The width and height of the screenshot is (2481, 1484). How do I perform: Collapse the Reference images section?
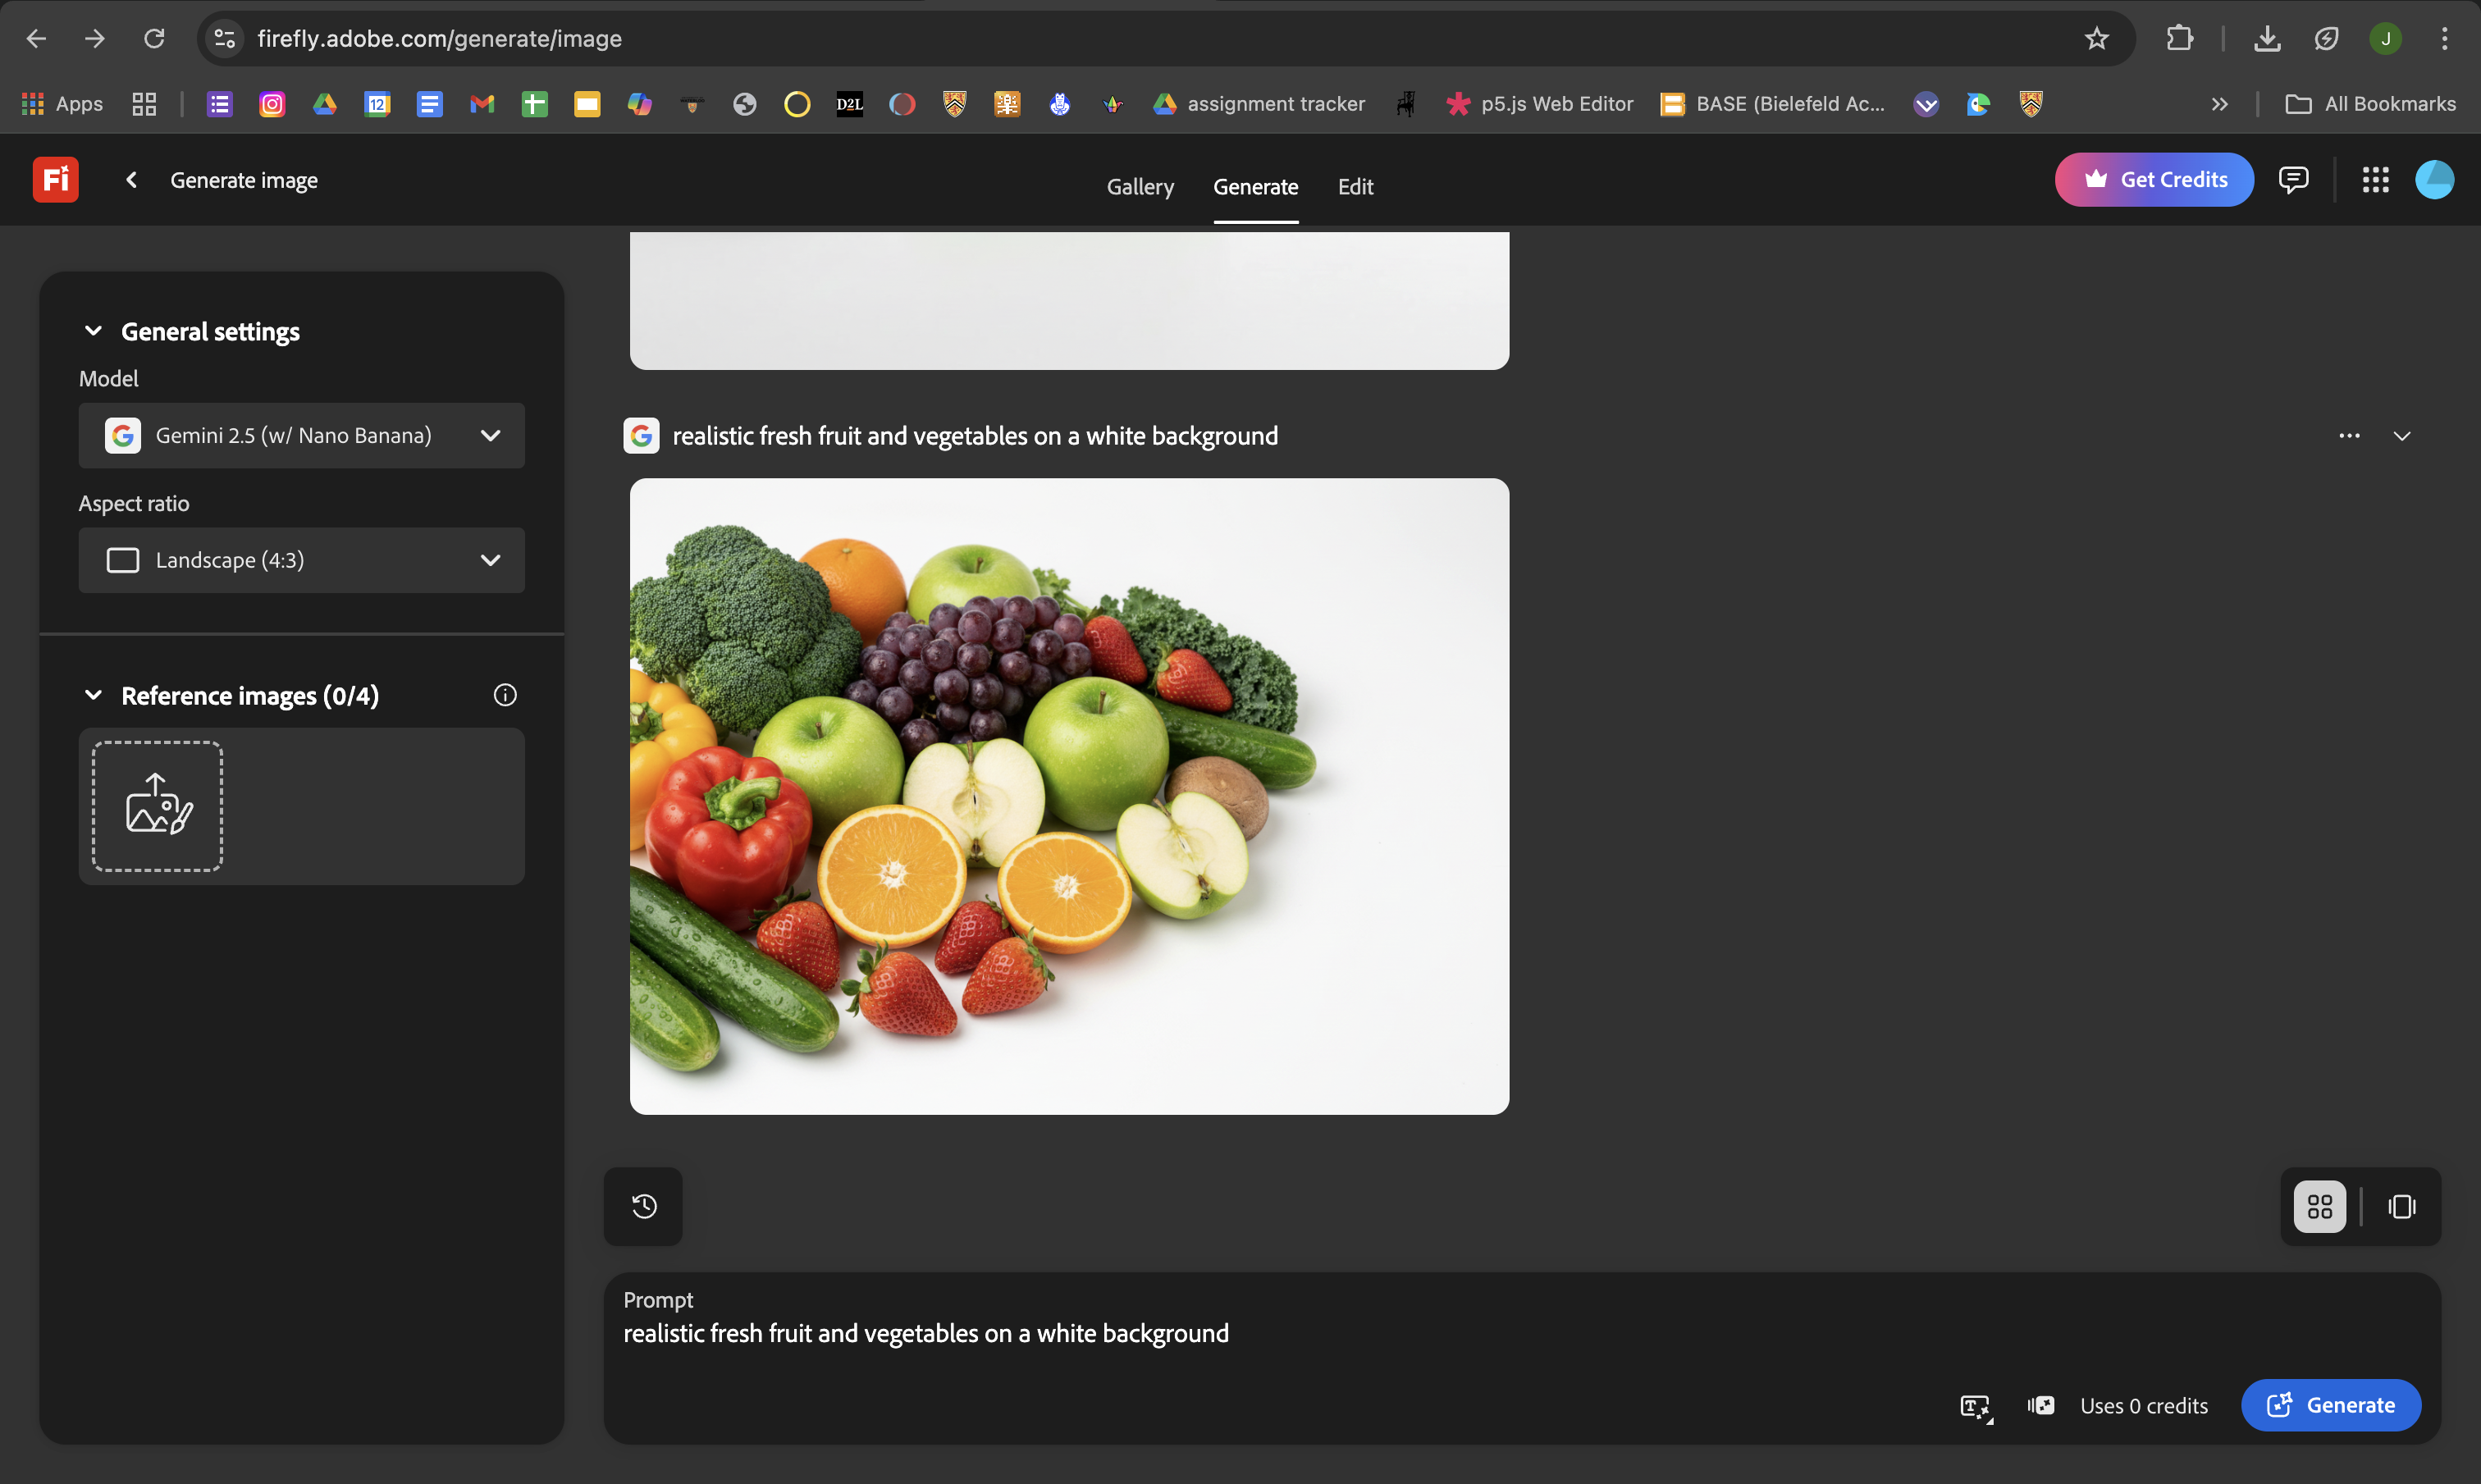pos(93,695)
